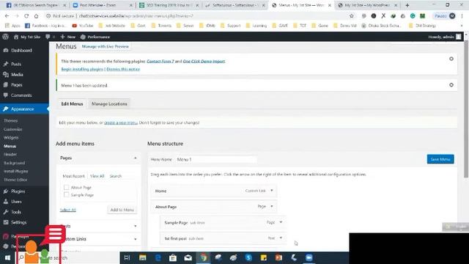Image resolution: width=469 pixels, height=264 pixels.
Task: Click Manage with Live Preview button
Action: pyautogui.click(x=106, y=47)
